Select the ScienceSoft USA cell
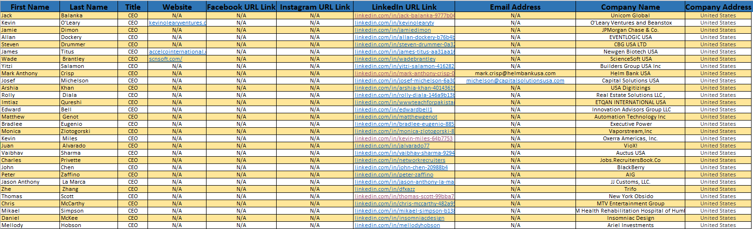Screen dimensions: 753x229 [x=630, y=59]
